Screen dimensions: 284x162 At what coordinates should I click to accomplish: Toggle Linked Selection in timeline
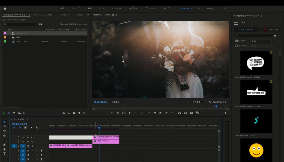26,127
